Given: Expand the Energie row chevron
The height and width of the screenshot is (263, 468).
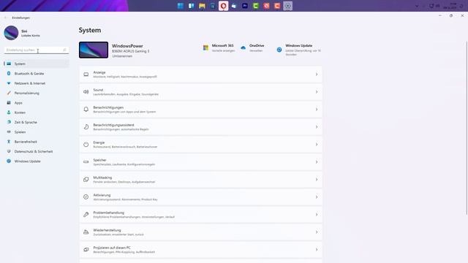Looking at the screenshot, I should coord(317,145).
